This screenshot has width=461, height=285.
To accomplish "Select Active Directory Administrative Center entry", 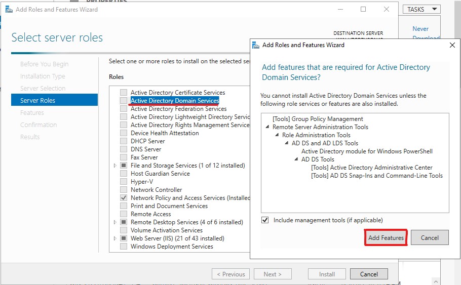I will [x=372, y=167].
